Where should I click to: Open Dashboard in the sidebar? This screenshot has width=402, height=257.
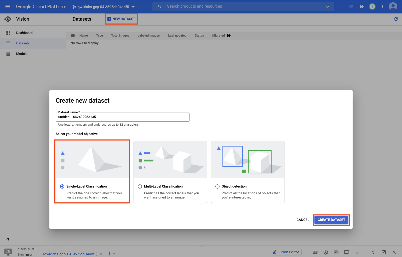[x=33, y=33]
